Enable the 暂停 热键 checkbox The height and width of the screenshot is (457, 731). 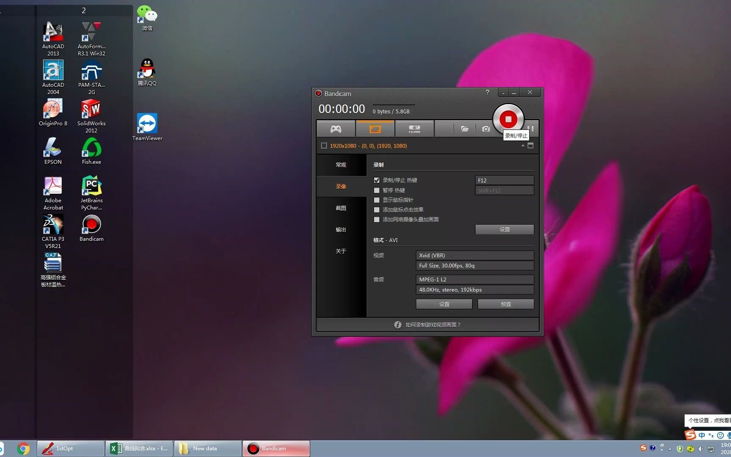[376, 190]
